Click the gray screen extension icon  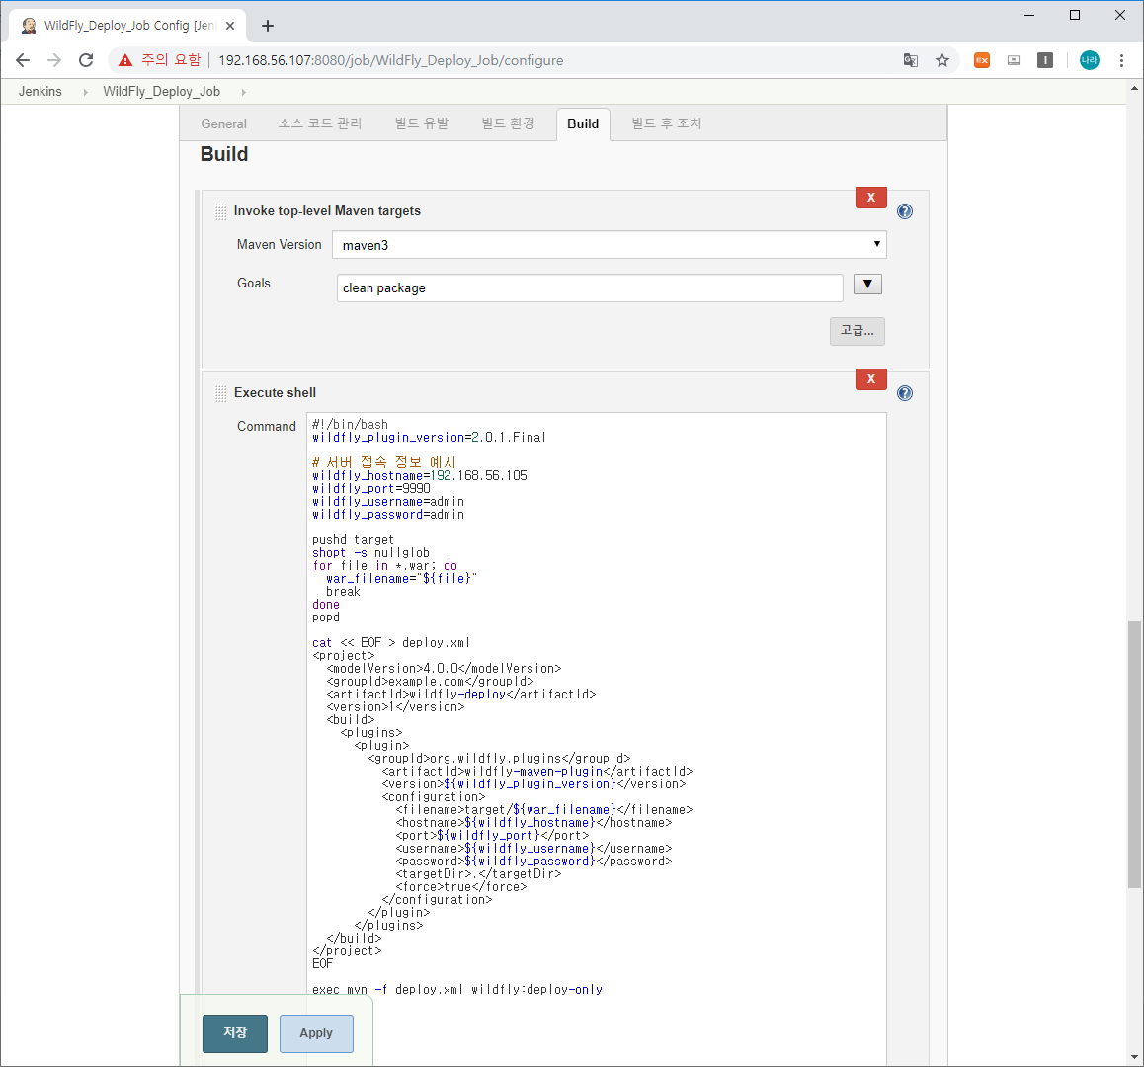tap(1014, 60)
